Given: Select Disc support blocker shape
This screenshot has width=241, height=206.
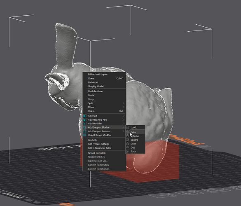Looking at the screenshot, I should click(x=135, y=147).
